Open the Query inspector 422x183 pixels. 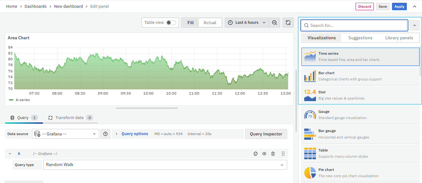pos(266,134)
